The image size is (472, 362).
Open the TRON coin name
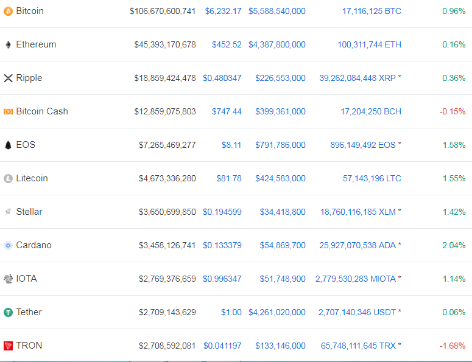(x=29, y=346)
